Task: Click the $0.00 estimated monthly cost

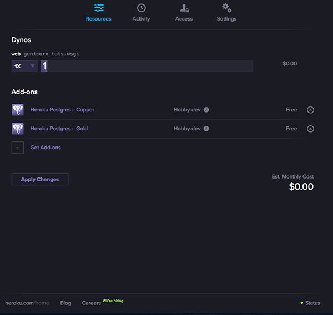Action: [301, 187]
